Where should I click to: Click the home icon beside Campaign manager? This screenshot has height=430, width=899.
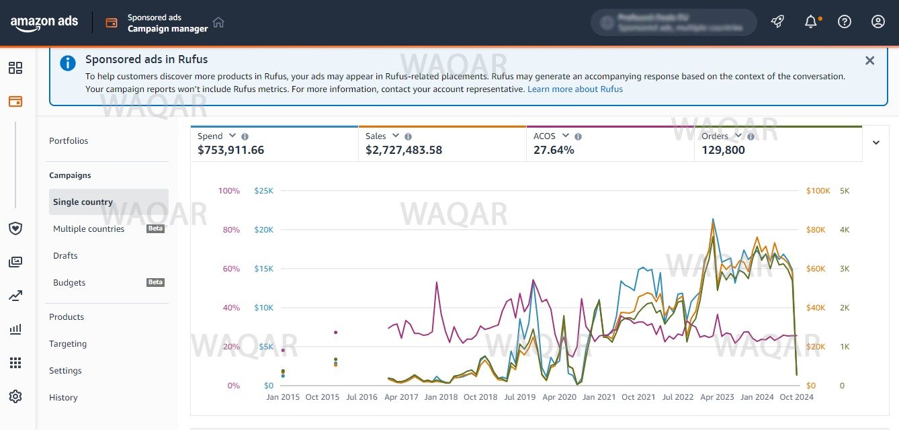pyautogui.click(x=218, y=22)
